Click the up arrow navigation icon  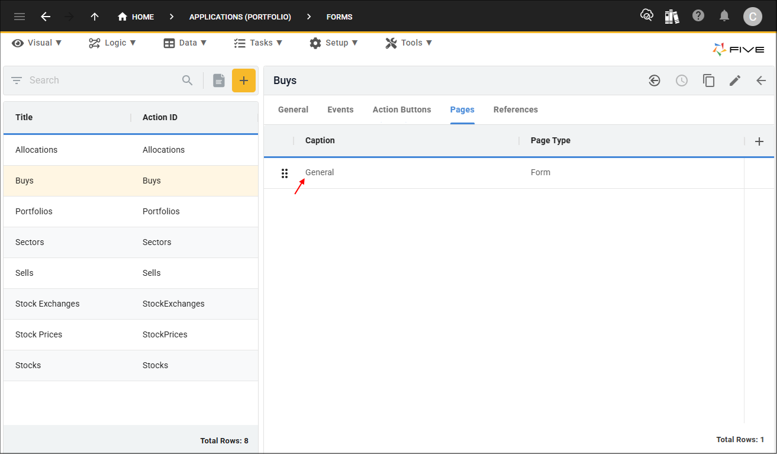(95, 17)
